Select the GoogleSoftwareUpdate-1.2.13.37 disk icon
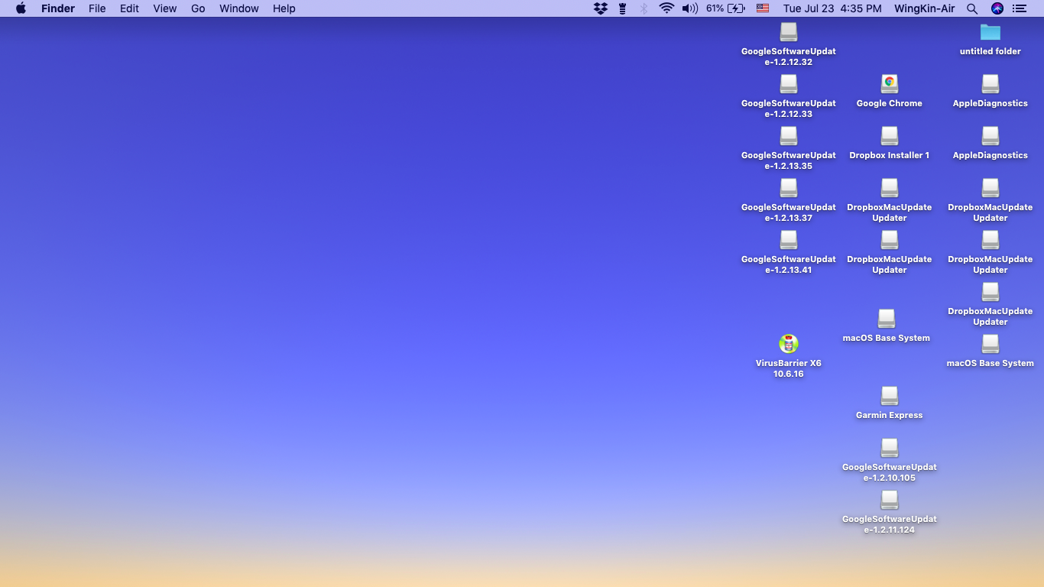The image size is (1044, 587). pos(789,188)
